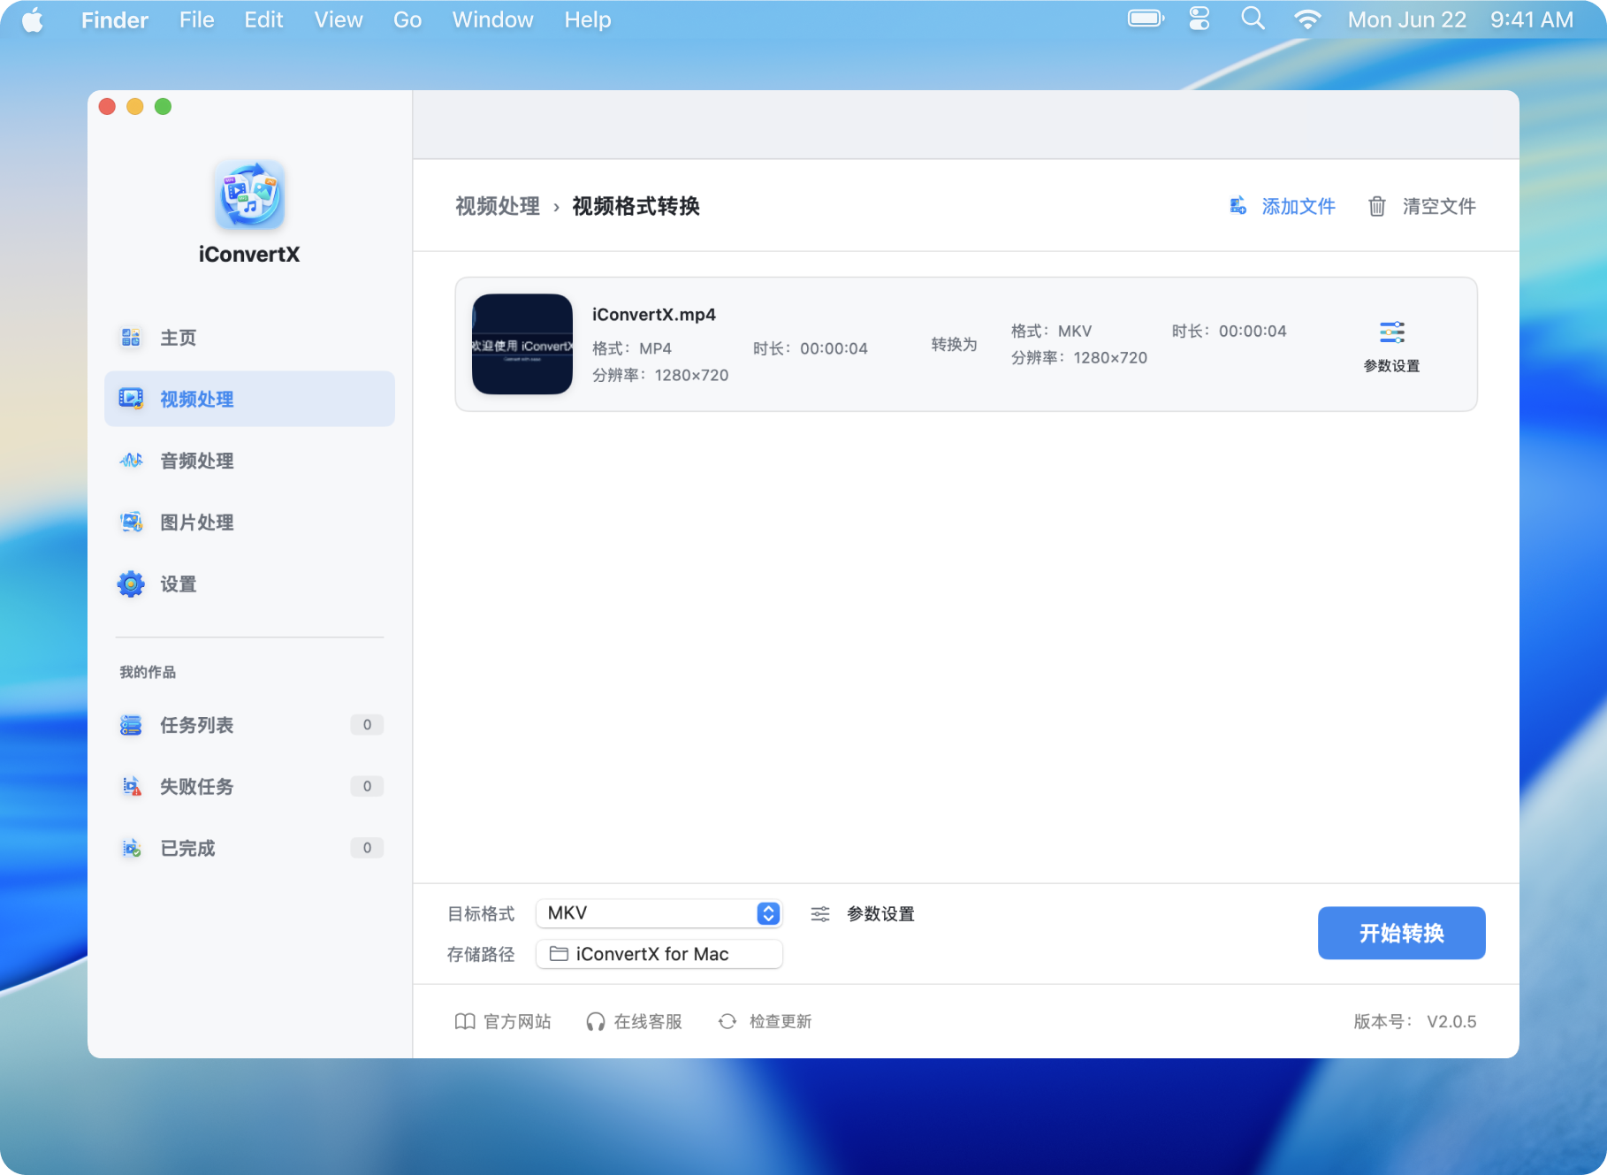Click the sliders icon beside bottom 参数设置
The image size is (1607, 1175).
click(x=820, y=914)
